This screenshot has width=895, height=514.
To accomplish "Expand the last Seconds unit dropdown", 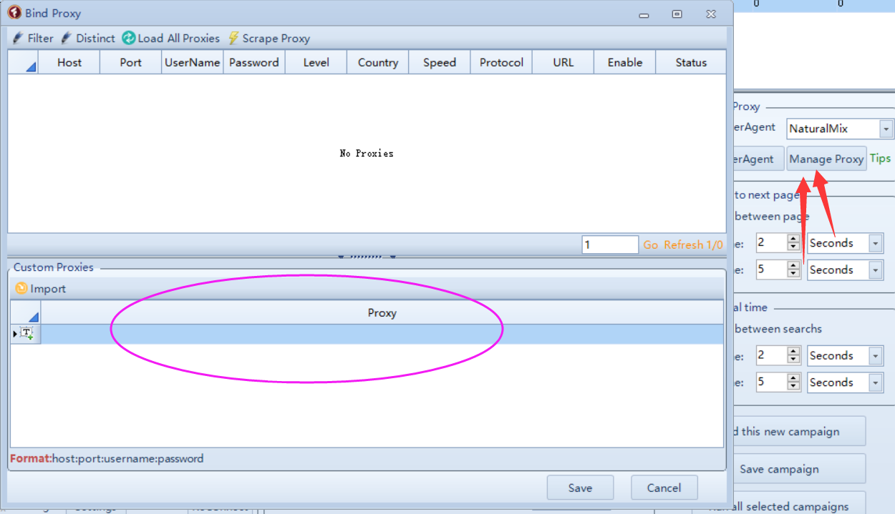I will click(x=876, y=382).
